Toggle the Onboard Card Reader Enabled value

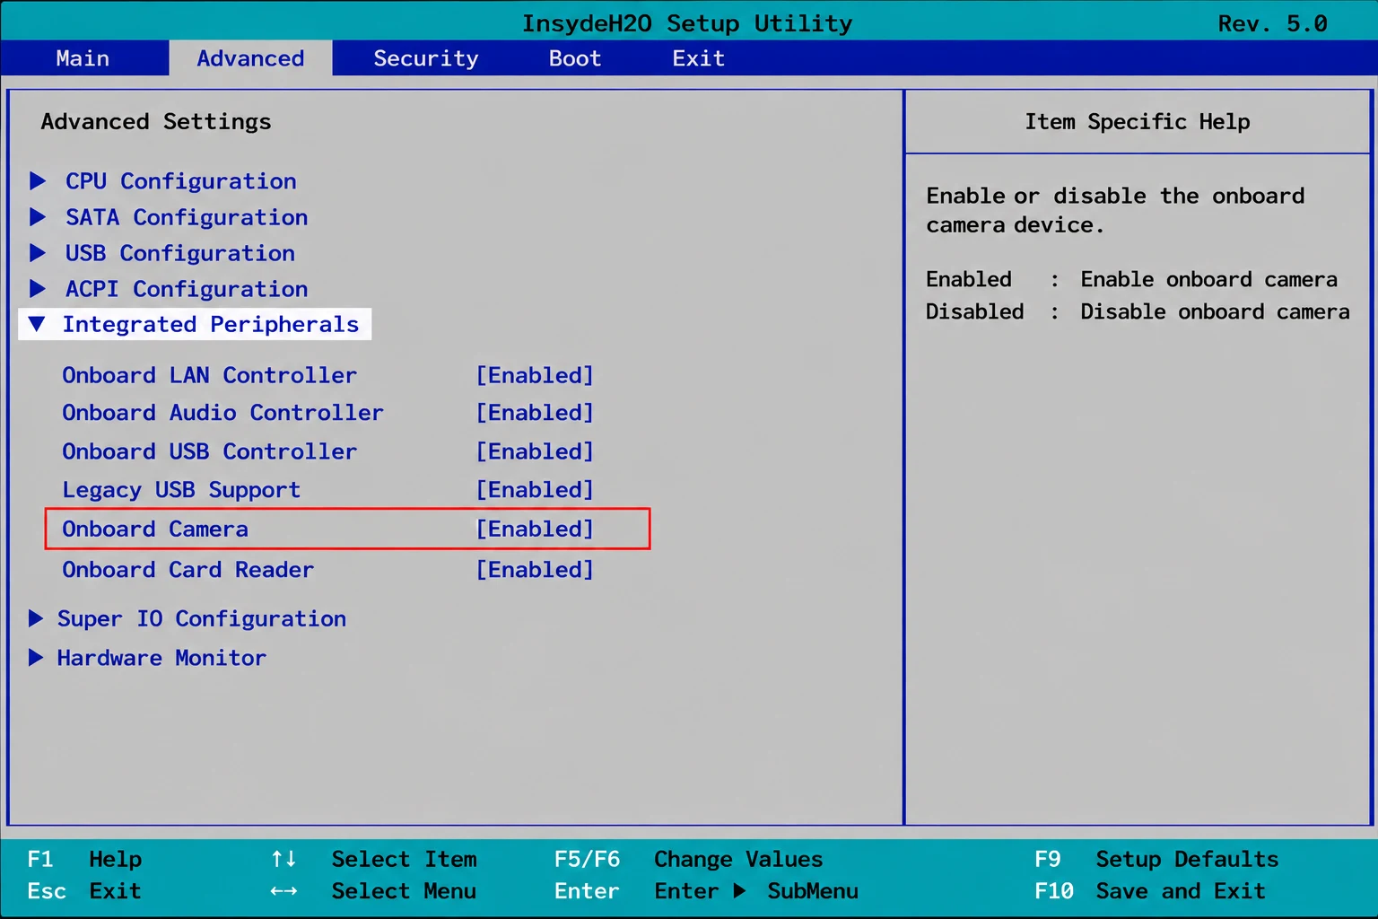[x=535, y=570]
